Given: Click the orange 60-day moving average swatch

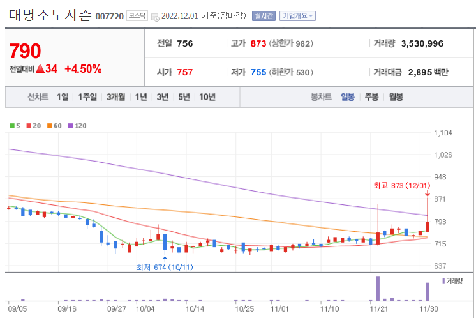Looking at the screenshot, I should pos(50,126).
